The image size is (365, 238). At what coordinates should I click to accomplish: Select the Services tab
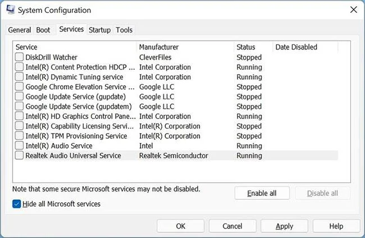[71, 29]
